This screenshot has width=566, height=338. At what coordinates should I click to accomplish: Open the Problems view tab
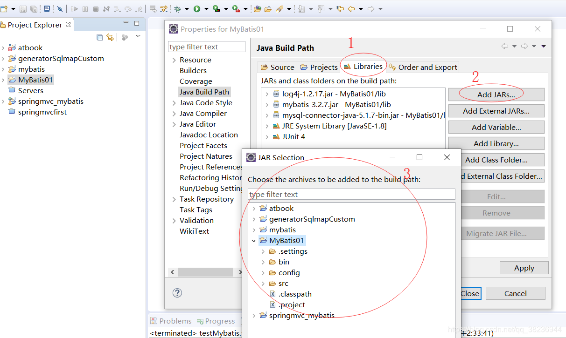tap(170, 321)
